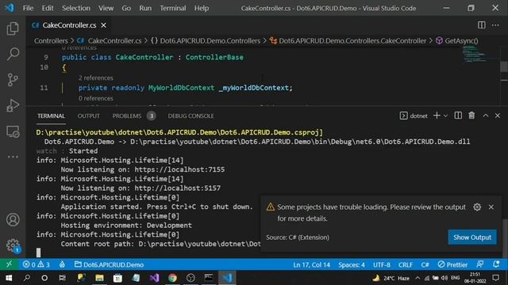
Task: Open the Selection menu
Action: point(76,8)
